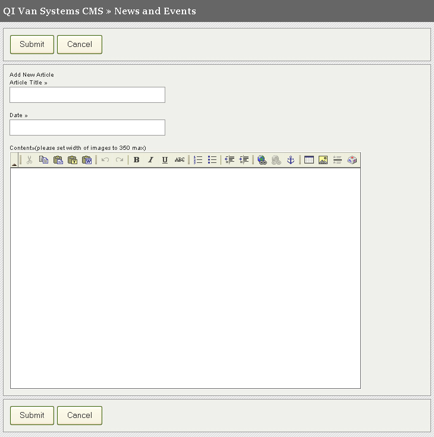Click the Copy icon in editor toolbar
This screenshot has height=437, width=434.
(x=43, y=160)
